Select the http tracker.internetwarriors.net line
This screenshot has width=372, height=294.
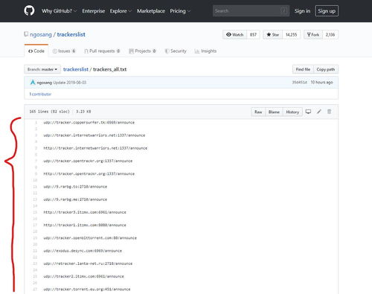click(x=95, y=148)
